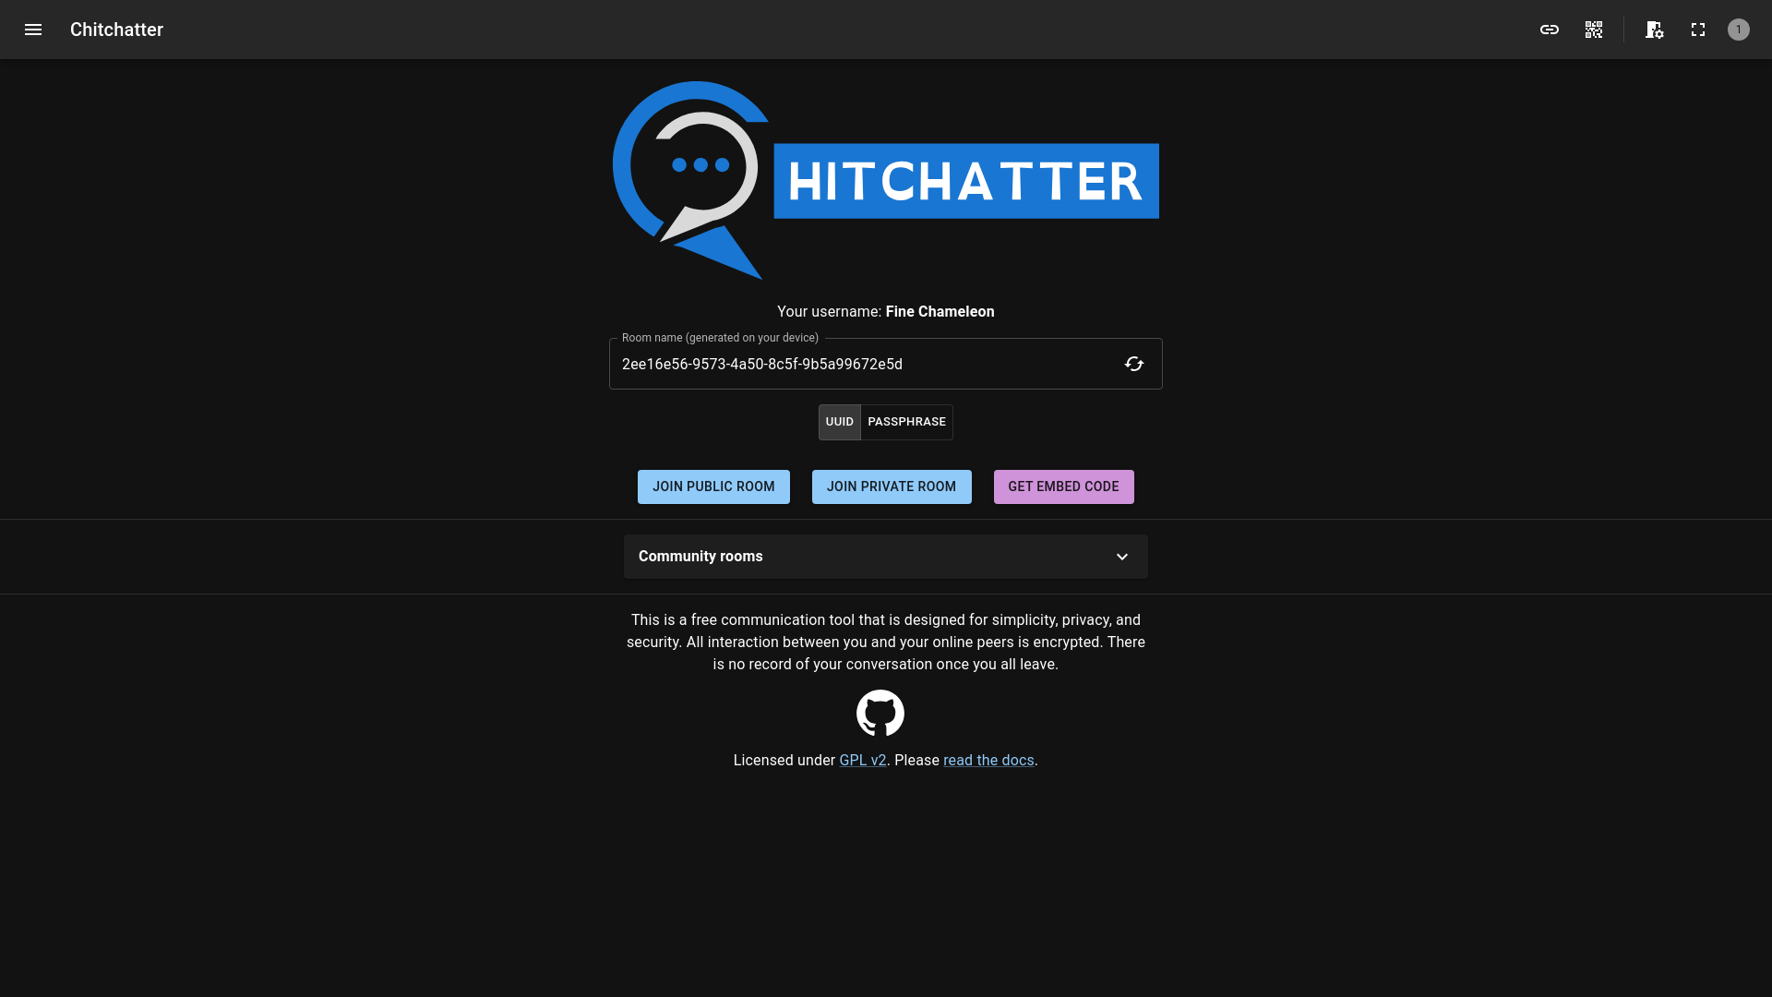This screenshot has width=1772, height=997.
Task: Click the Chitchatter title in header
Action: (116, 30)
